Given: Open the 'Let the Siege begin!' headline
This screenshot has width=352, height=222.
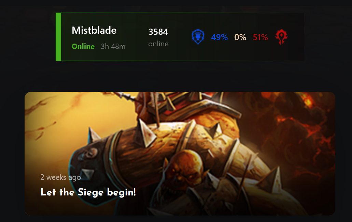Looking at the screenshot, I should point(88,192).
